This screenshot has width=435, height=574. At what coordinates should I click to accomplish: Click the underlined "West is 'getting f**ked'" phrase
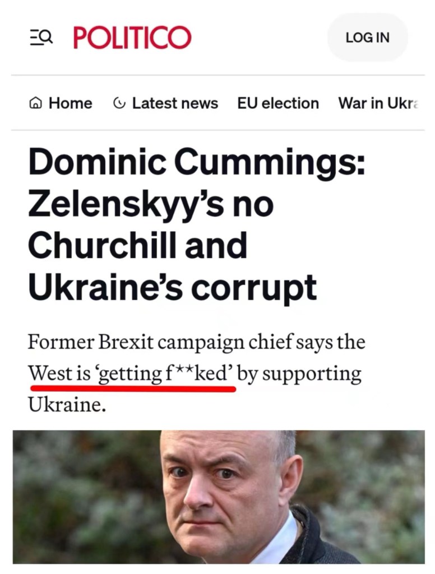[x=131, y=373]
